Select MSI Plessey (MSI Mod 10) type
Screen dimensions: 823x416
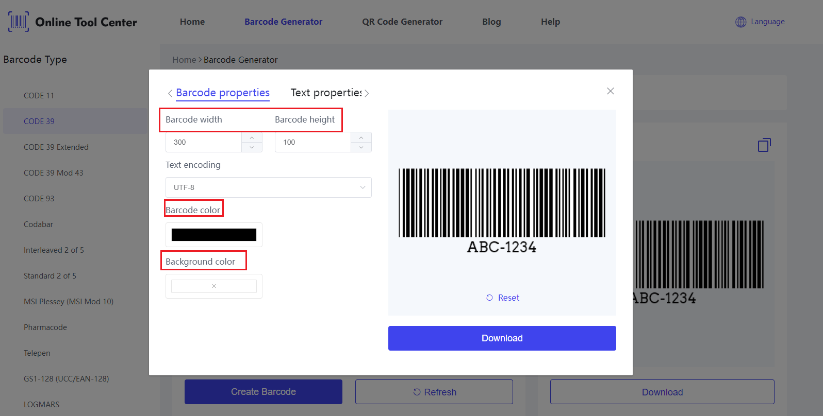69,302
